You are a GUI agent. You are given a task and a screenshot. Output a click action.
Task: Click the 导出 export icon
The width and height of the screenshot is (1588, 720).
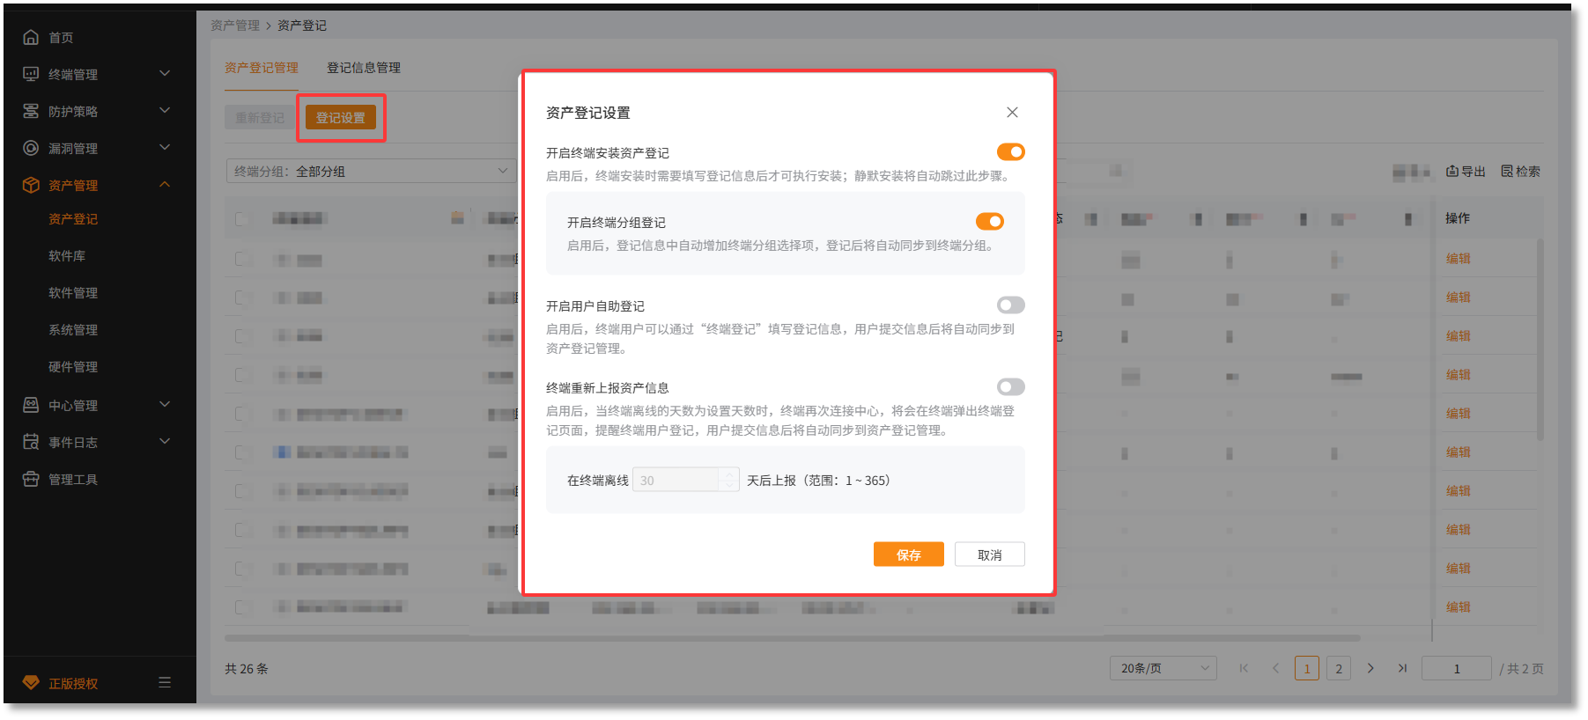(x=1452, y=171)
